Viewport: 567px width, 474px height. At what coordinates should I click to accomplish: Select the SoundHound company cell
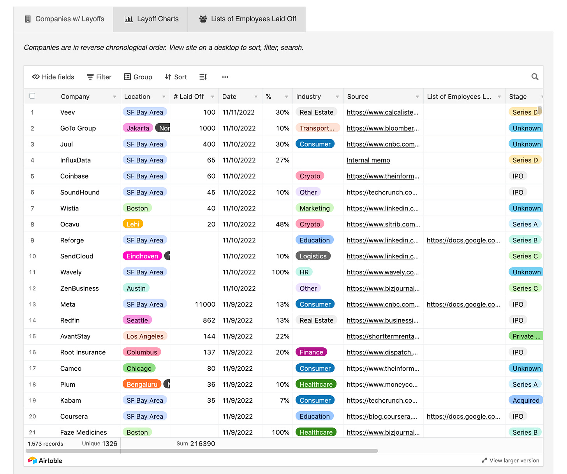pos(80,192)
